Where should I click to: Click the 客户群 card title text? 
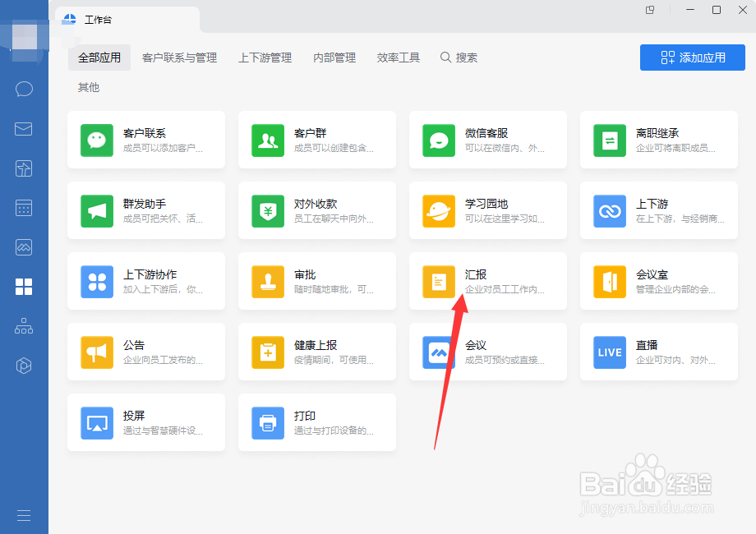tap(311, 133)
